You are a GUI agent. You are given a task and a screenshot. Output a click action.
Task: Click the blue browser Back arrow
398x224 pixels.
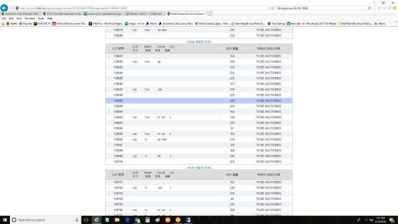pyautogui.click(x=4, y=8)
